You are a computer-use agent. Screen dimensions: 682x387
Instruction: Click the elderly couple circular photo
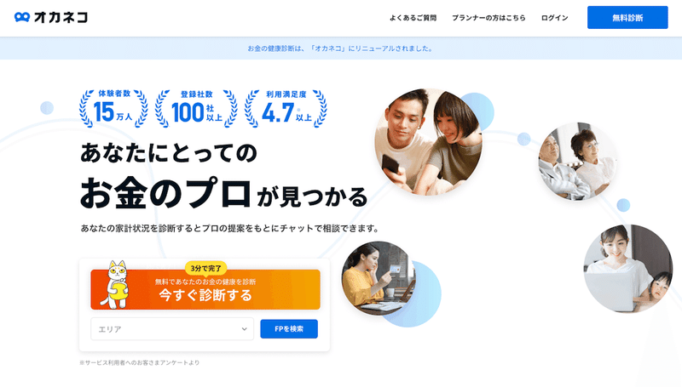point(577,162)
